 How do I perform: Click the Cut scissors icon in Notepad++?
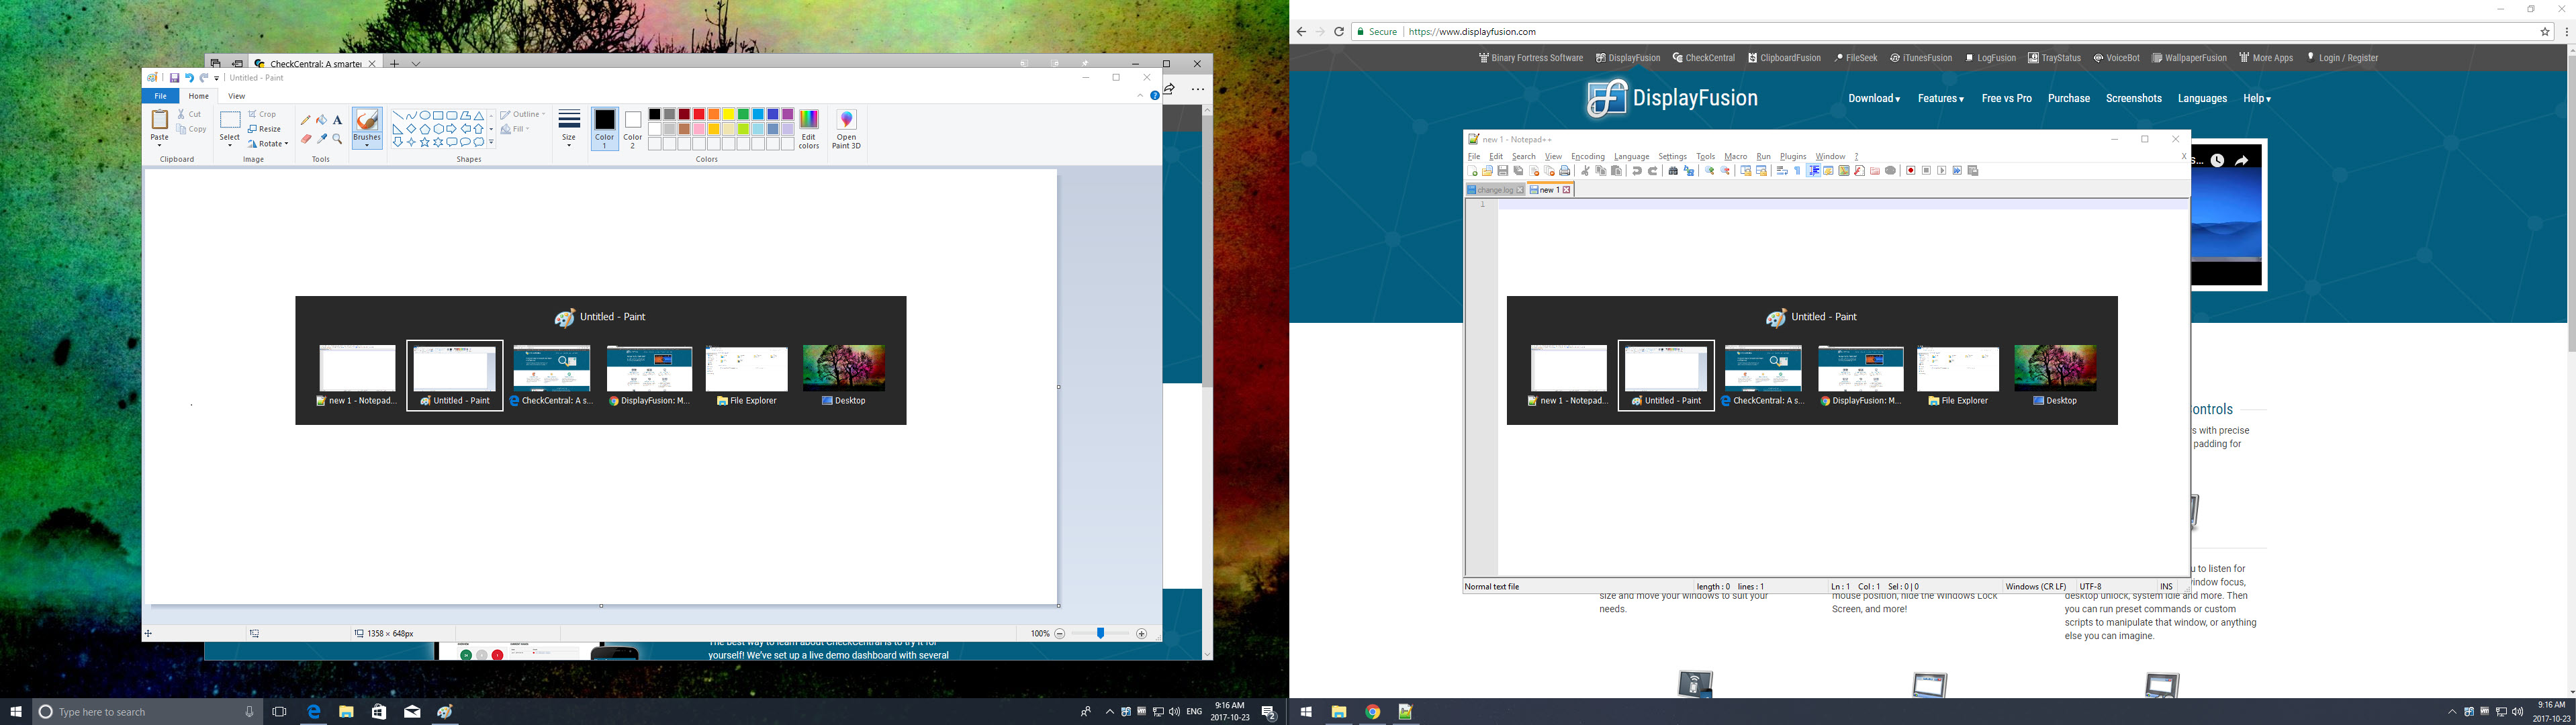coord(1585,171)
